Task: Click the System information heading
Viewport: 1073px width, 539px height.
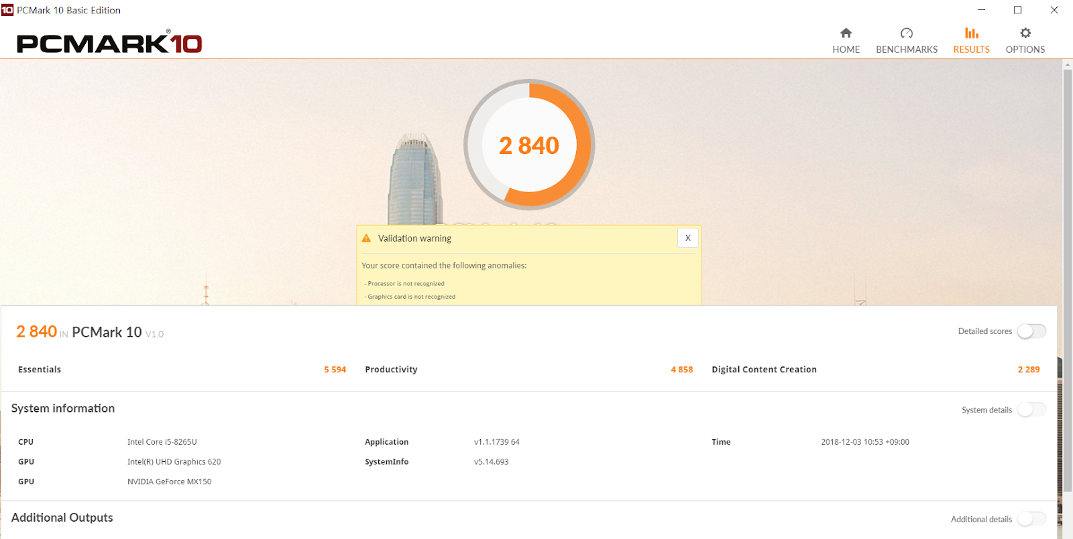Action: tap(63, 408)
